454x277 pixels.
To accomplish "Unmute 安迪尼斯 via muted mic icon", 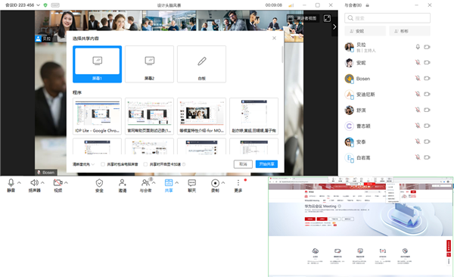I will [418, 94].
